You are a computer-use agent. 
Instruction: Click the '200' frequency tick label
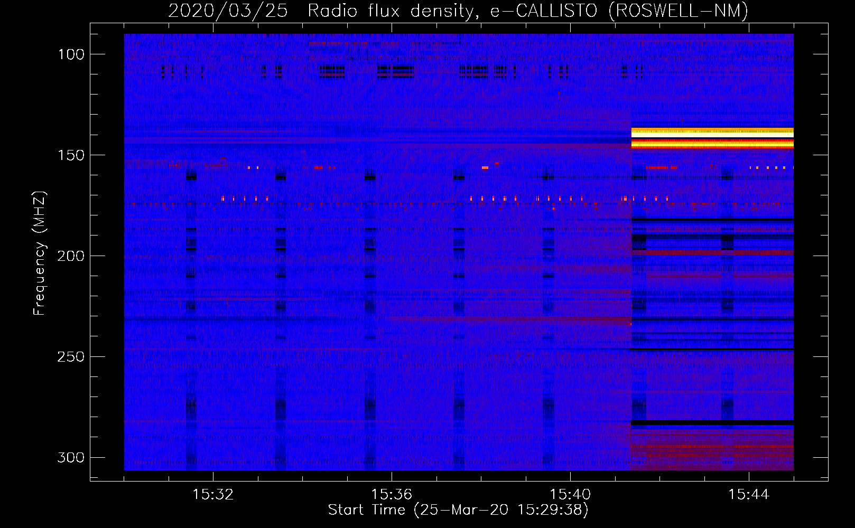(x=71, y=256)
